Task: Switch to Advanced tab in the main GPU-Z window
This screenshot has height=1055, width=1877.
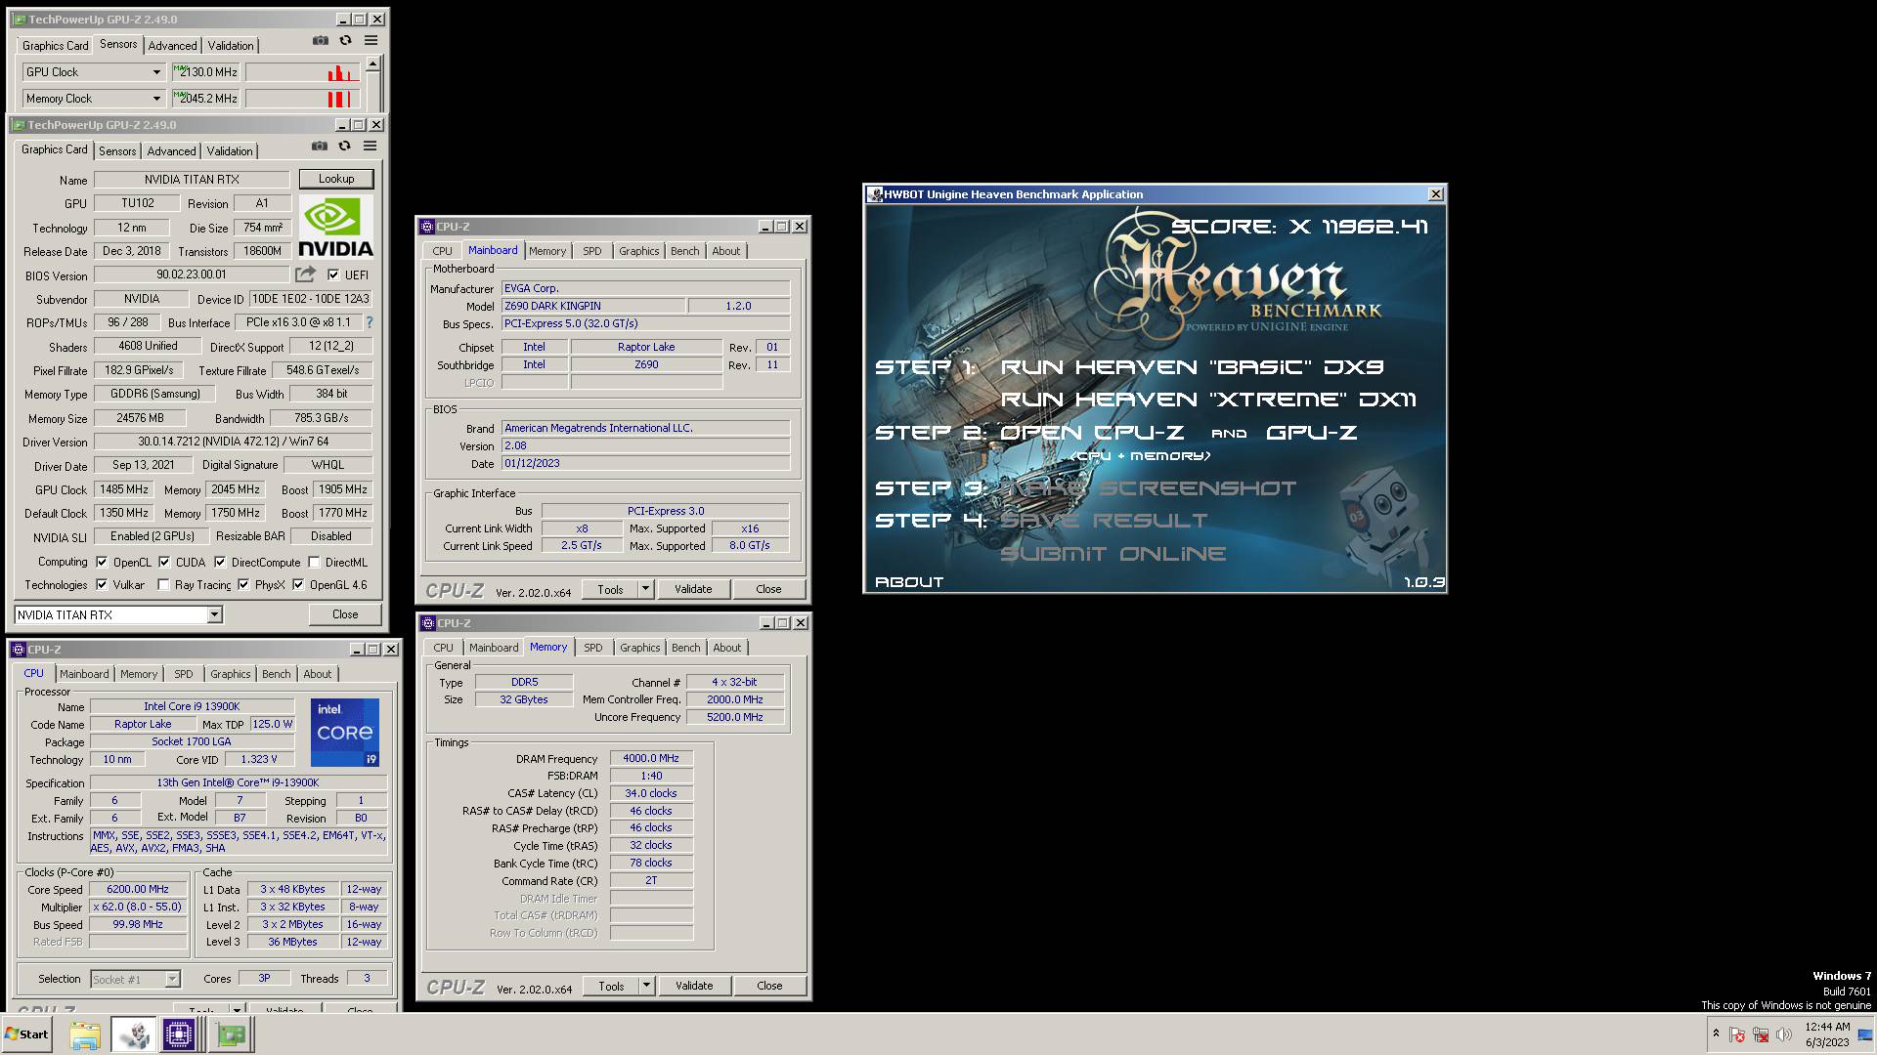Action: point(171,151)
